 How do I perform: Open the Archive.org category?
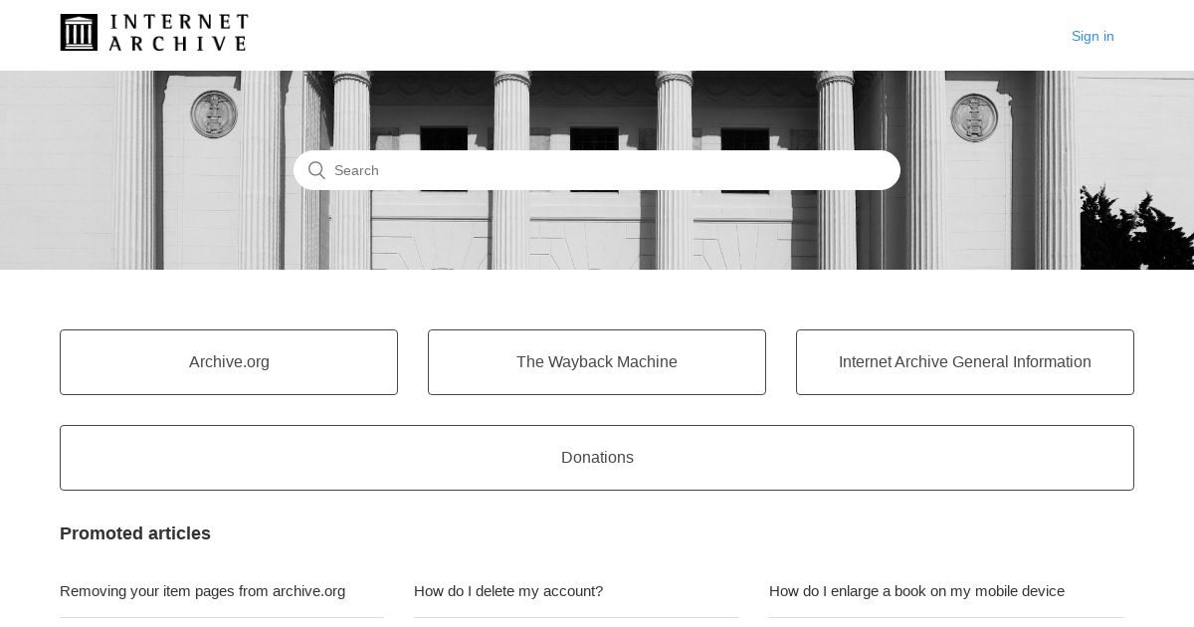[x=229, y=362]
